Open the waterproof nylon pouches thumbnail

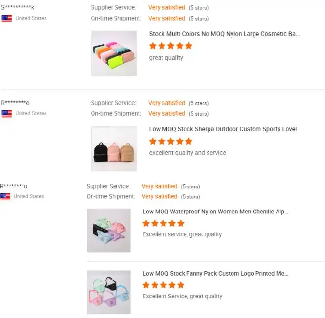point(109,231)
